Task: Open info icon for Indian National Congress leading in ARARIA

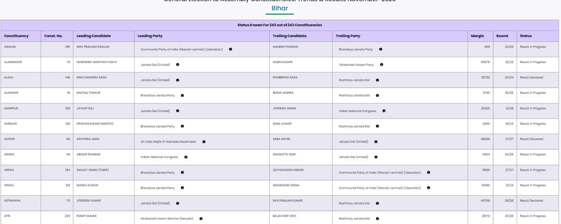Action: pos(186,157)
